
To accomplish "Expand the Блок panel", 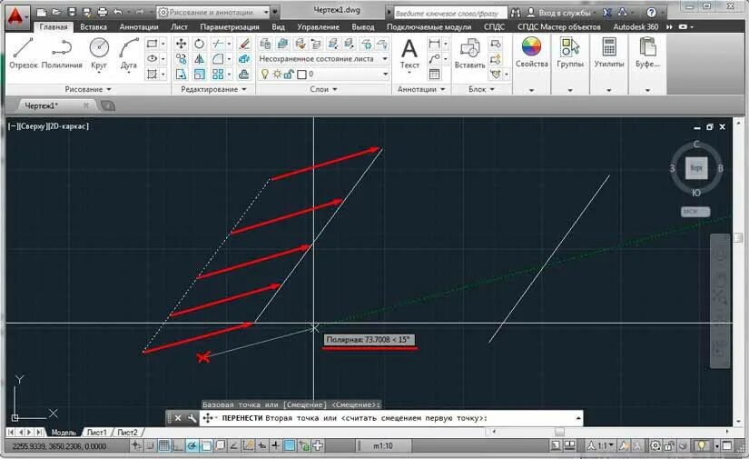I will (x=481, y=89).
